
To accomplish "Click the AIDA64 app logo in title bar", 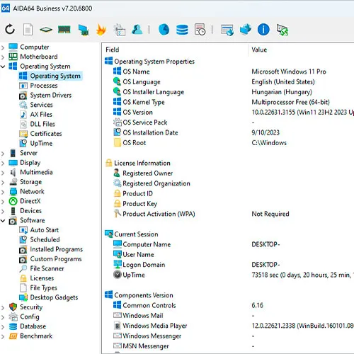I will click(5, 8).
